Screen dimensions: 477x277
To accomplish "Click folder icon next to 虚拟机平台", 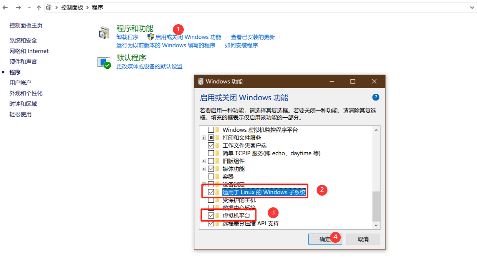I will coord(218,216).
